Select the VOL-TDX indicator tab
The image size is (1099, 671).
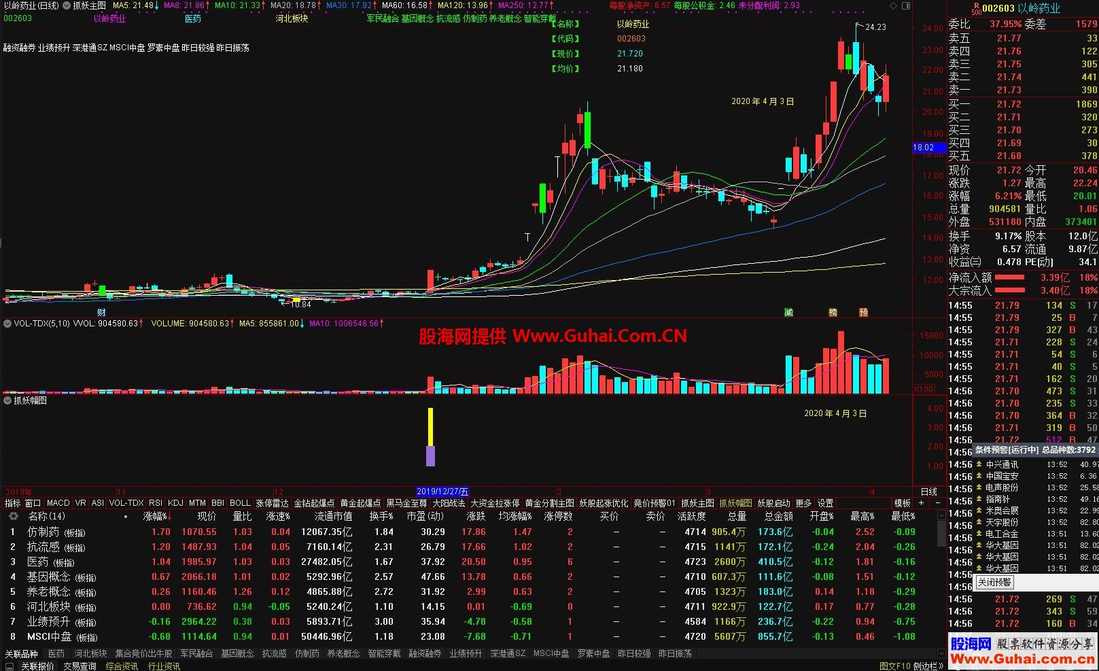click(126, 503)
